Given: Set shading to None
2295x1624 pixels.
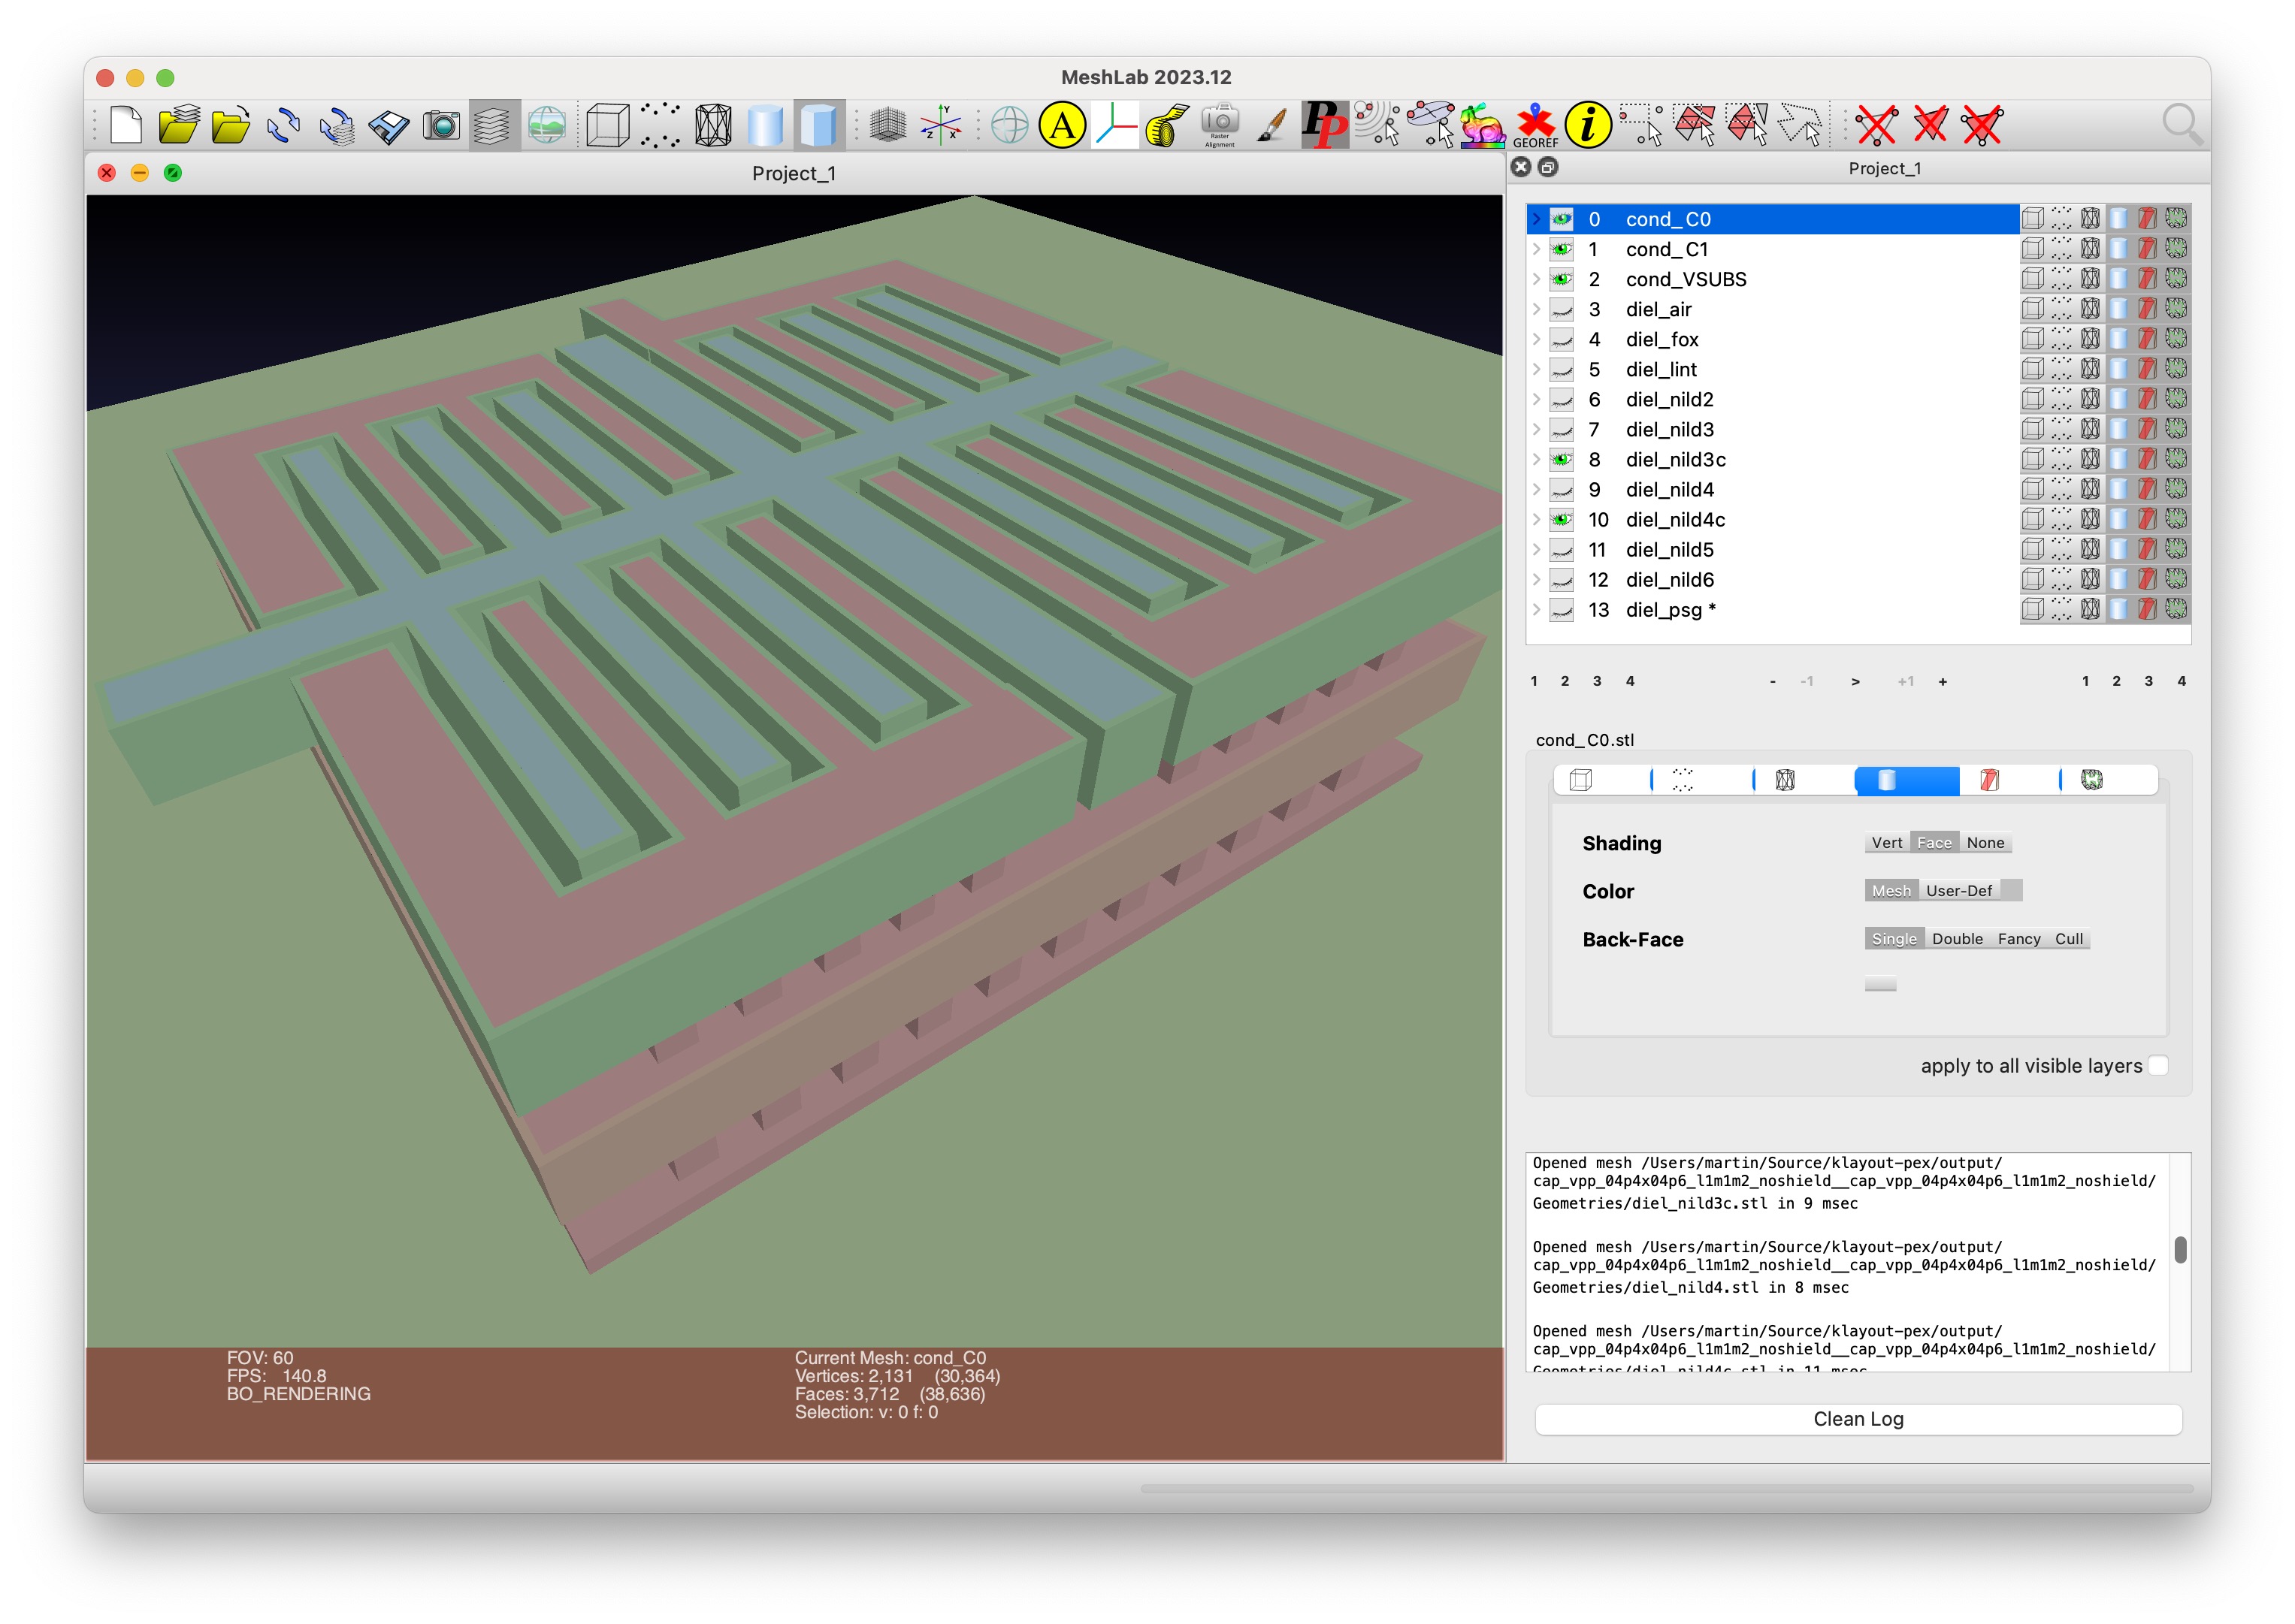Looking at the screenshot, I should coord(1985,842).
